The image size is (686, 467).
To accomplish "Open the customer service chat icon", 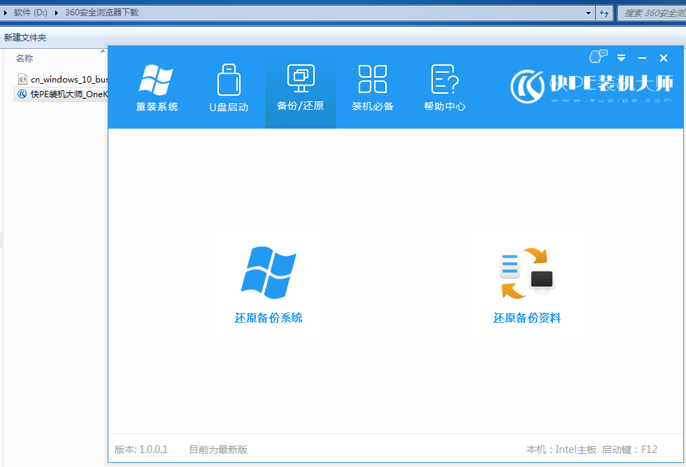I will pyautogui.click(x=599, y=57).
